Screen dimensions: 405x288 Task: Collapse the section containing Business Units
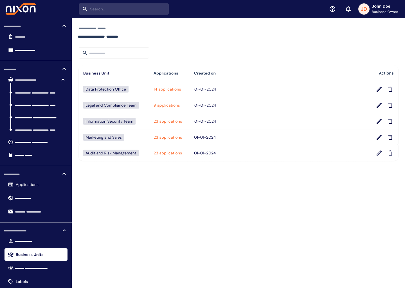[x=64, y=230]
